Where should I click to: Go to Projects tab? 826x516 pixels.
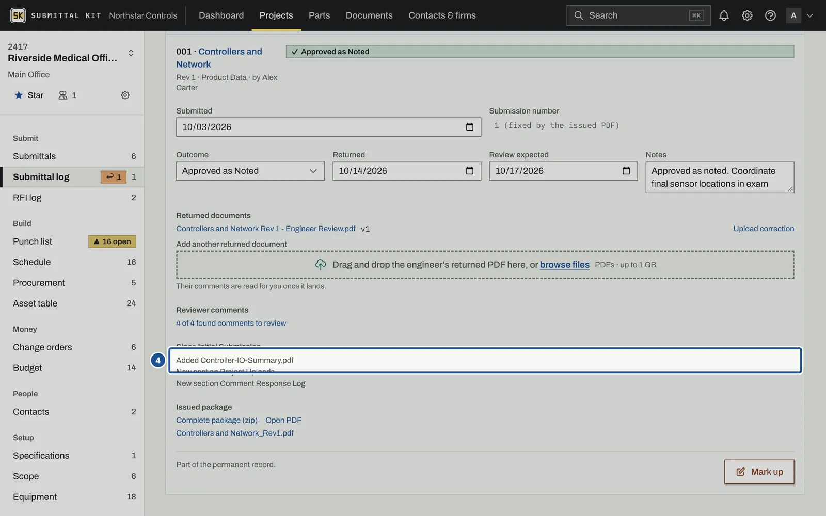(x=276, y=15)
